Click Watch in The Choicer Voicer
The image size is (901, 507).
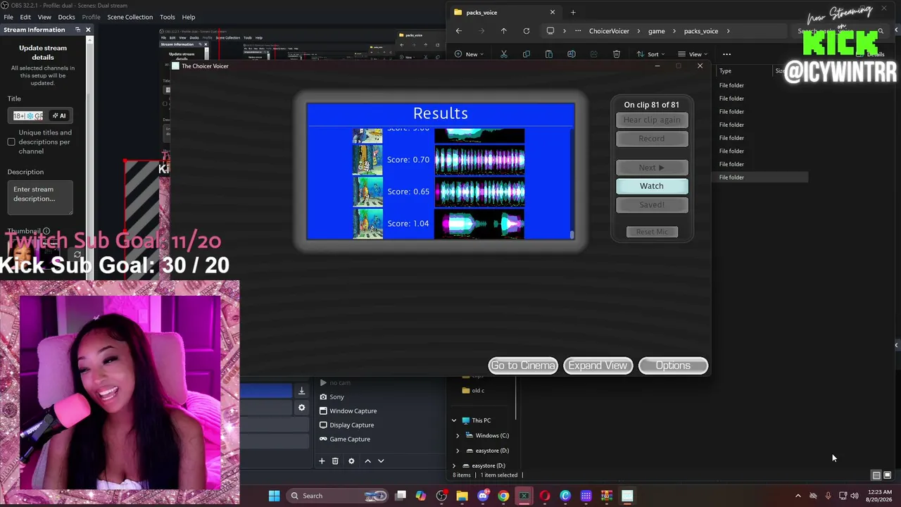pos(652,186)
